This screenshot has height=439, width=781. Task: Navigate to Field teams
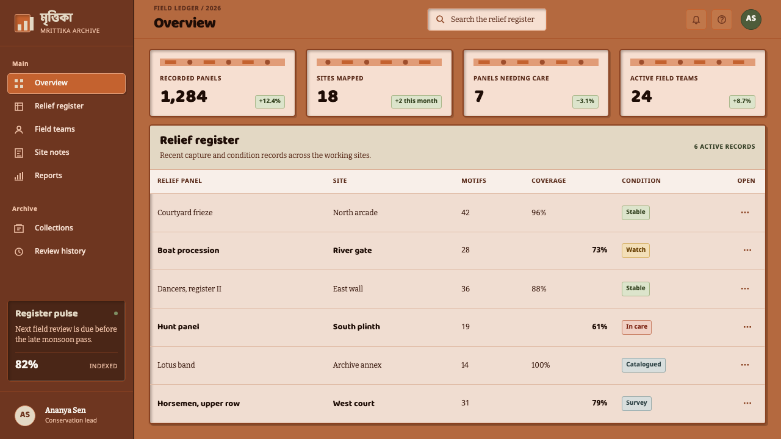point(67,130)
